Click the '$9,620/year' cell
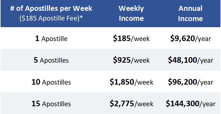 [190, 39]
